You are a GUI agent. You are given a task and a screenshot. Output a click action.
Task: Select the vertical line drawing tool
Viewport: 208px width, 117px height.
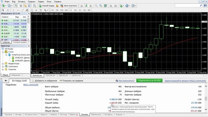pyautogui.click(x=13, y=10)
